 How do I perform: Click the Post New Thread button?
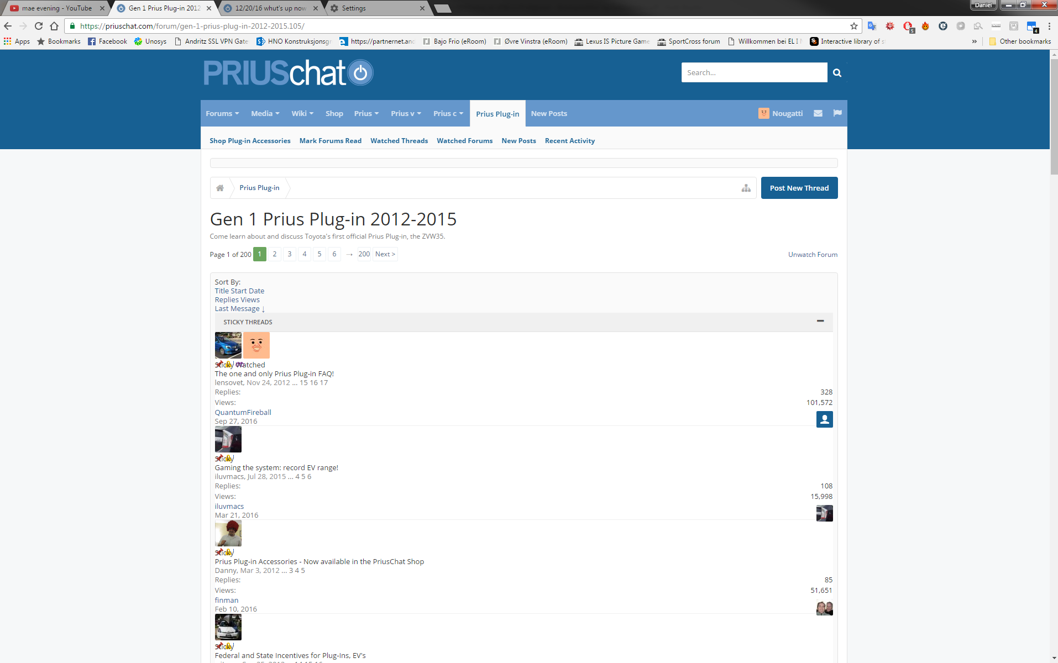799,188
